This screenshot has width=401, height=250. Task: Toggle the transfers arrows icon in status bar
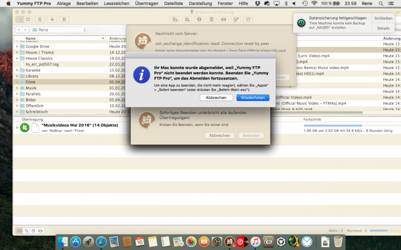(x=27, y=231)
